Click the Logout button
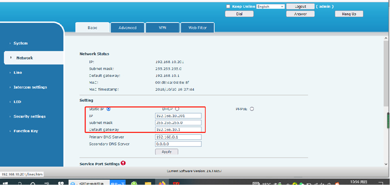Screen dimensions: 390x185 point(300,6)
